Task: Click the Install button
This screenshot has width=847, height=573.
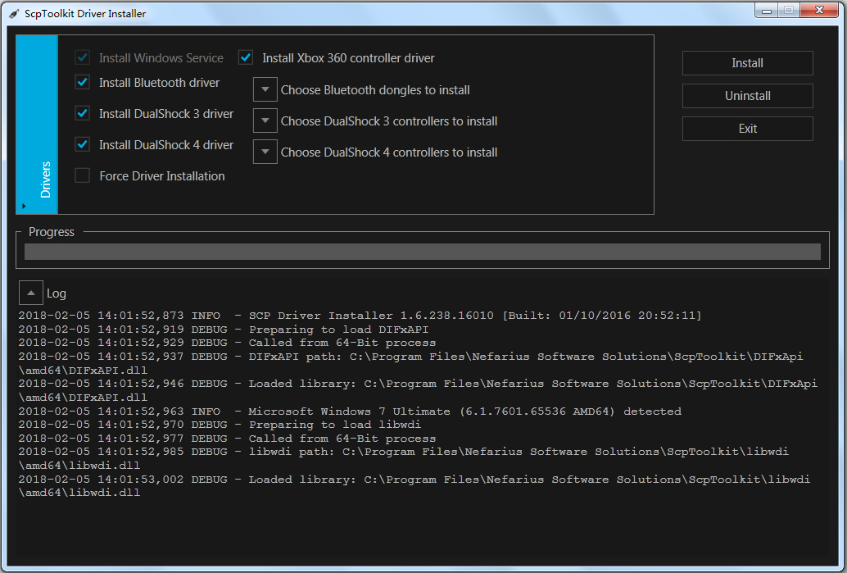Action: coord(746,63)
